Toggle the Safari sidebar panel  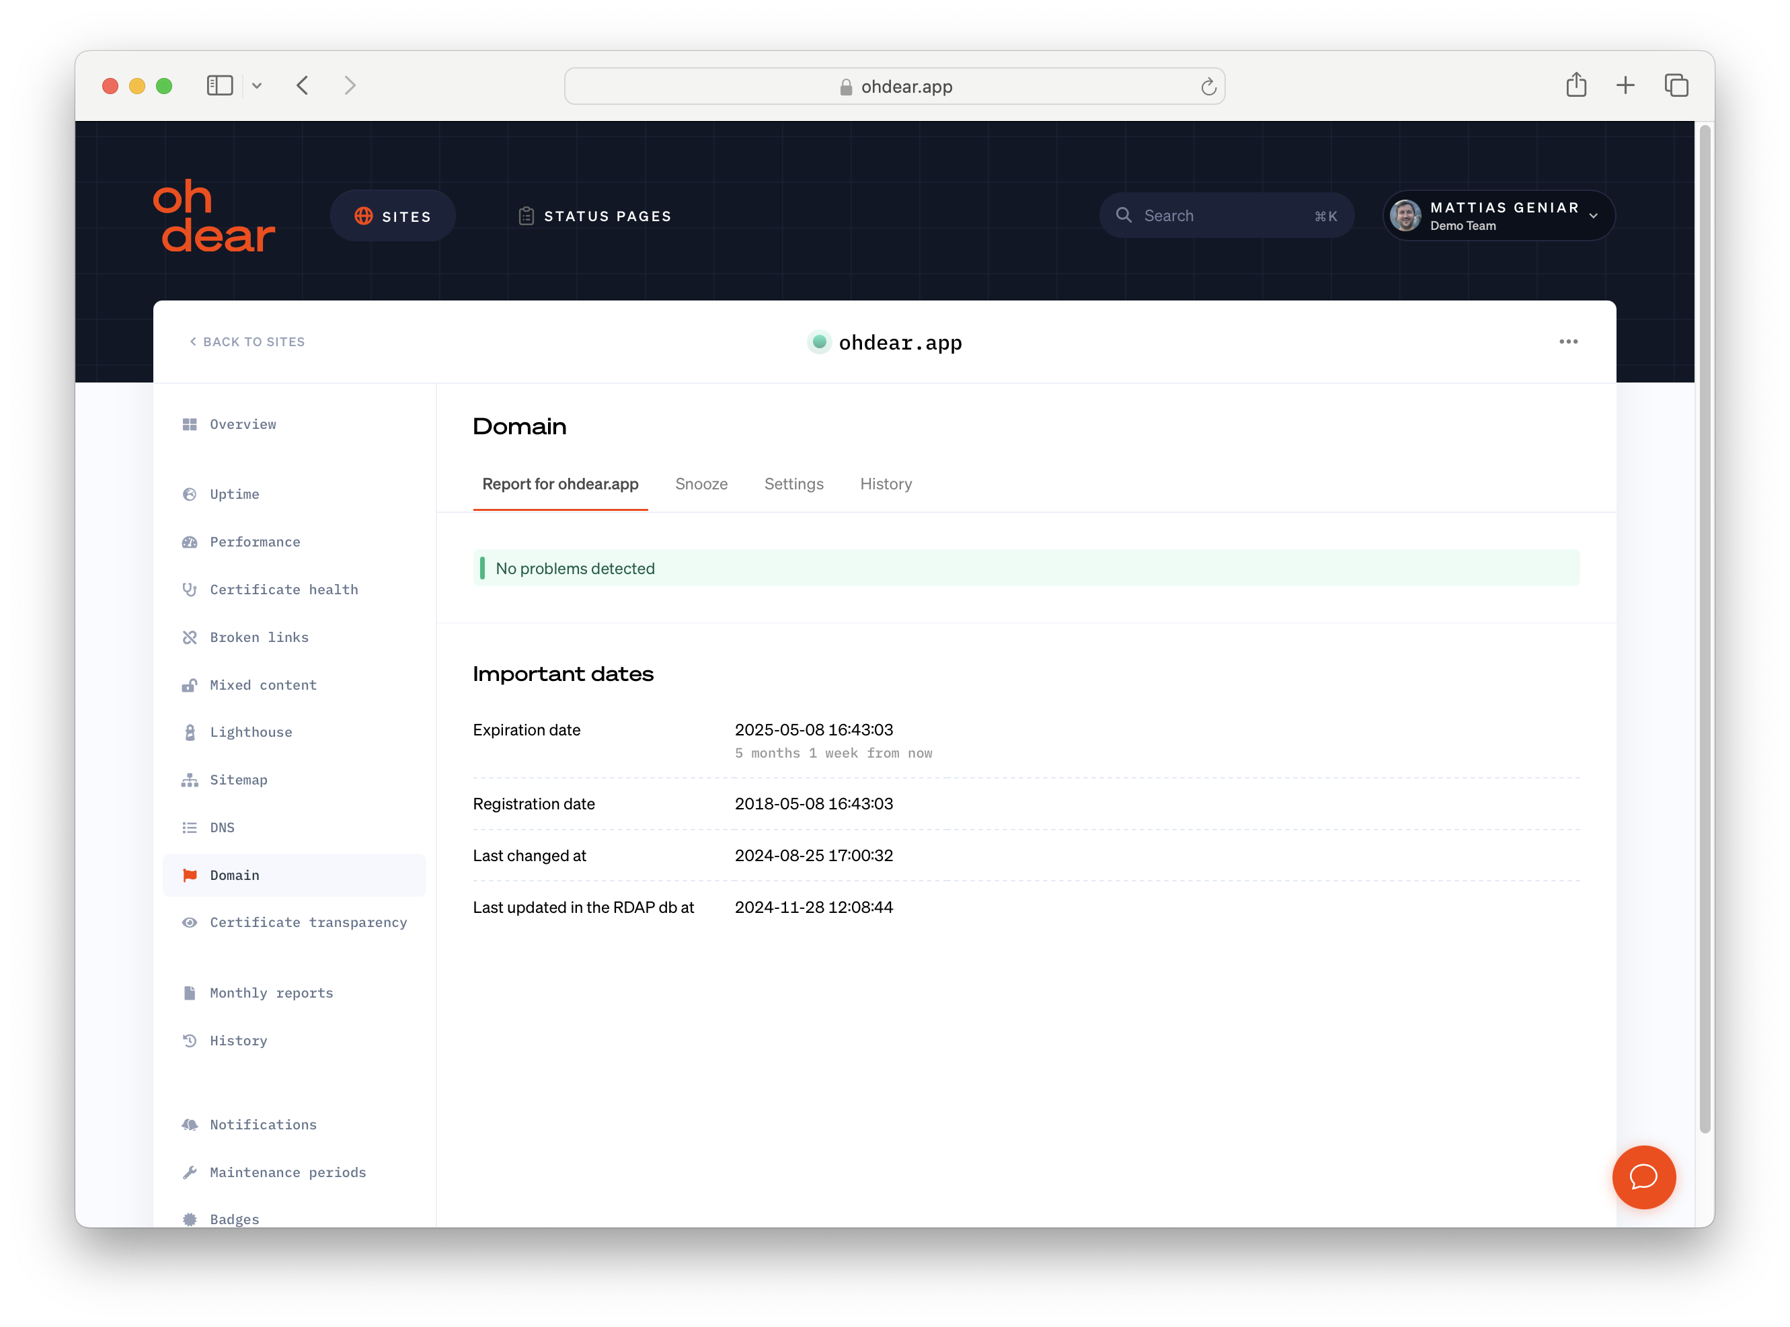click(x=219, y=85)
